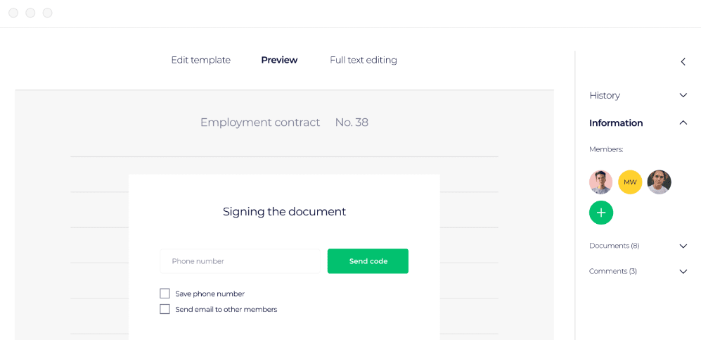Click the green add member plus icon
The image size is (701, 340).
(x=601, y=213)
